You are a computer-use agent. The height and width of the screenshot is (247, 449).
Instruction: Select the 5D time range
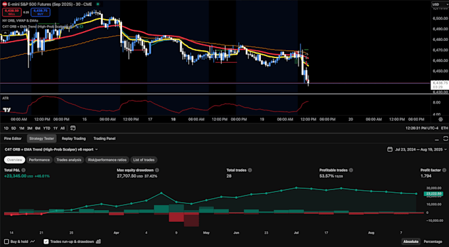(14, 128)
